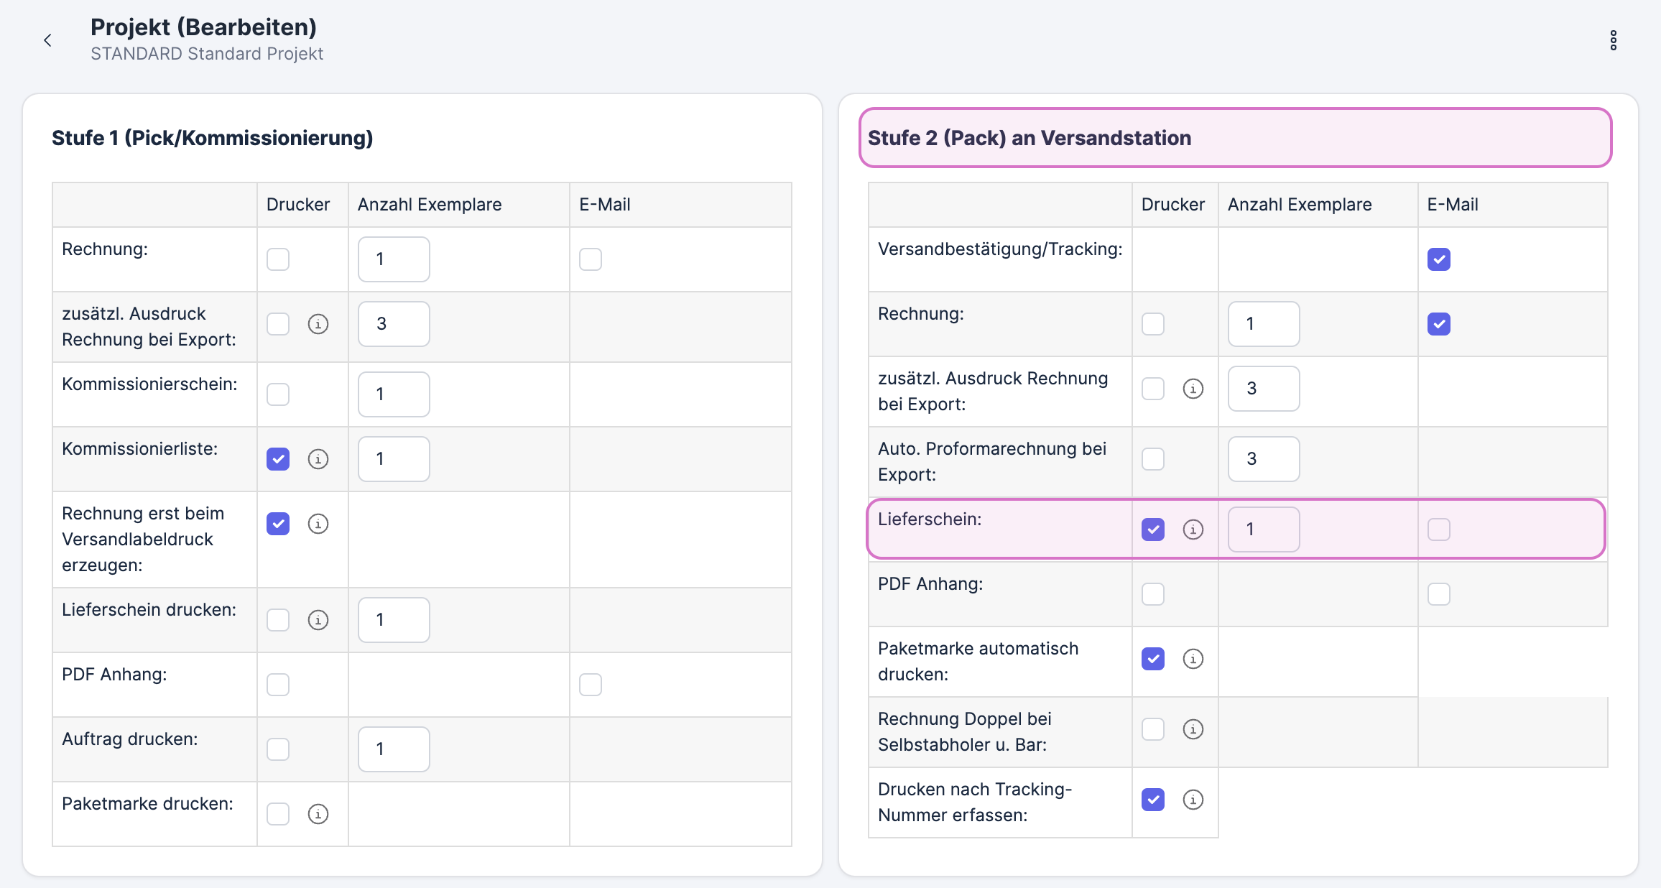Screen dimensions: 1661x888
Task: Click info icon beside Kommissionierliste
Action: [318, 459]
